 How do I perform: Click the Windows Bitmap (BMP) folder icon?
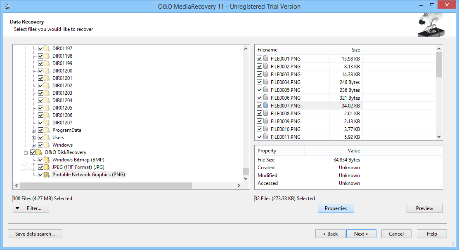pos(47,160)
